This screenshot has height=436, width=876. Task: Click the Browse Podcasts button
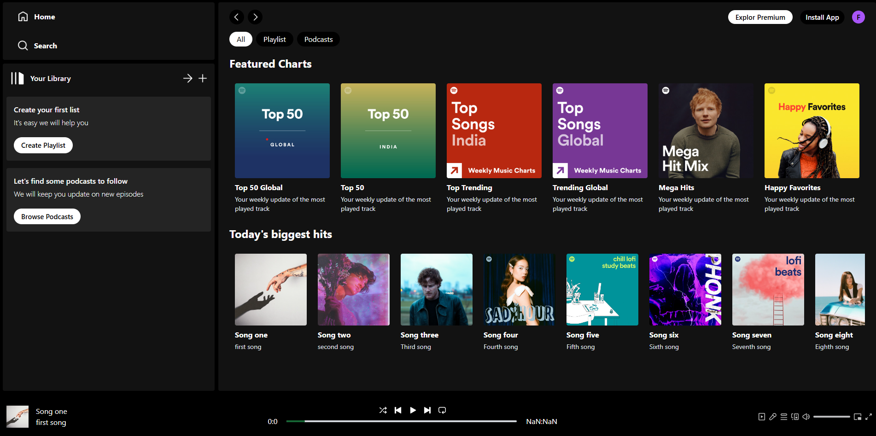pos(47,217)
